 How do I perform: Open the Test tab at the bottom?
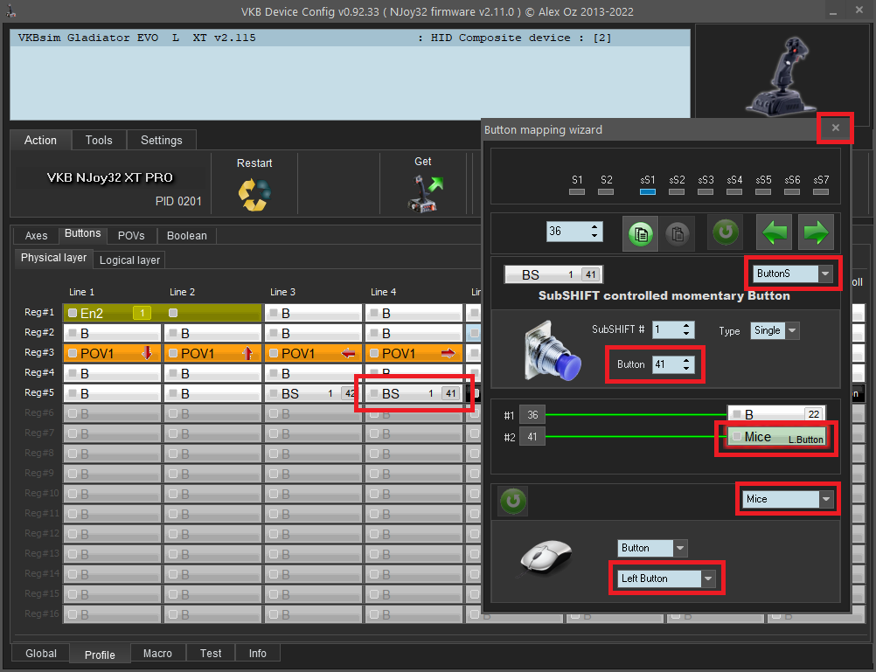[211, 654]
